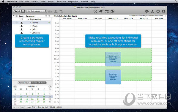
Task: Click the catch up reschedule toolbar icon
Action: coord(107,11)
